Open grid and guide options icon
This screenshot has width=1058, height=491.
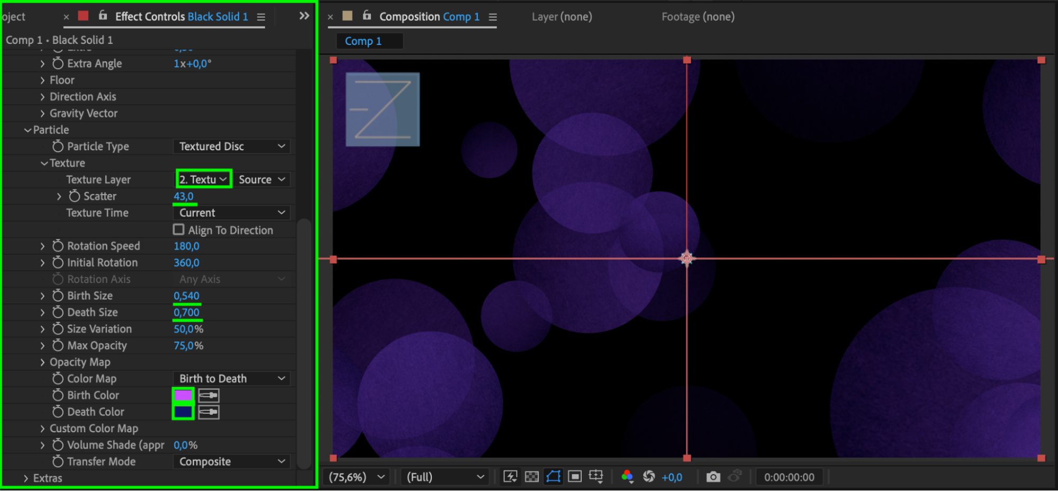coord(596,477)
